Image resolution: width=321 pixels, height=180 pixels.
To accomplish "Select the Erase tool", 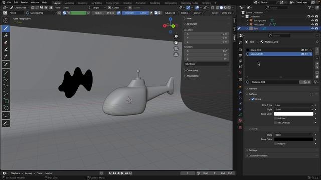I will [6, 42].
